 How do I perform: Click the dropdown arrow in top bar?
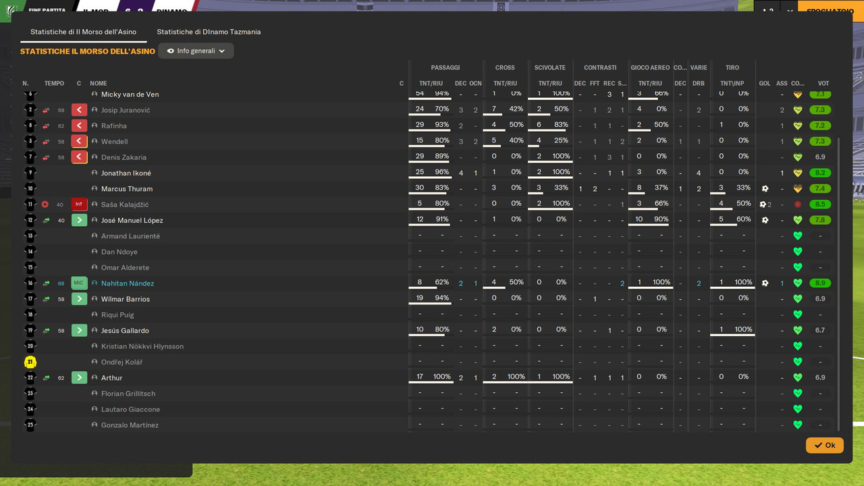pyautogui.click(x=789, y=11)
